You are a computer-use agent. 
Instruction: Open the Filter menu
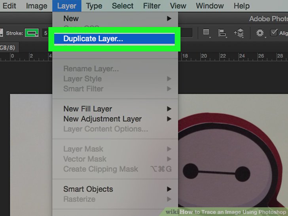[x=152, y=6]
